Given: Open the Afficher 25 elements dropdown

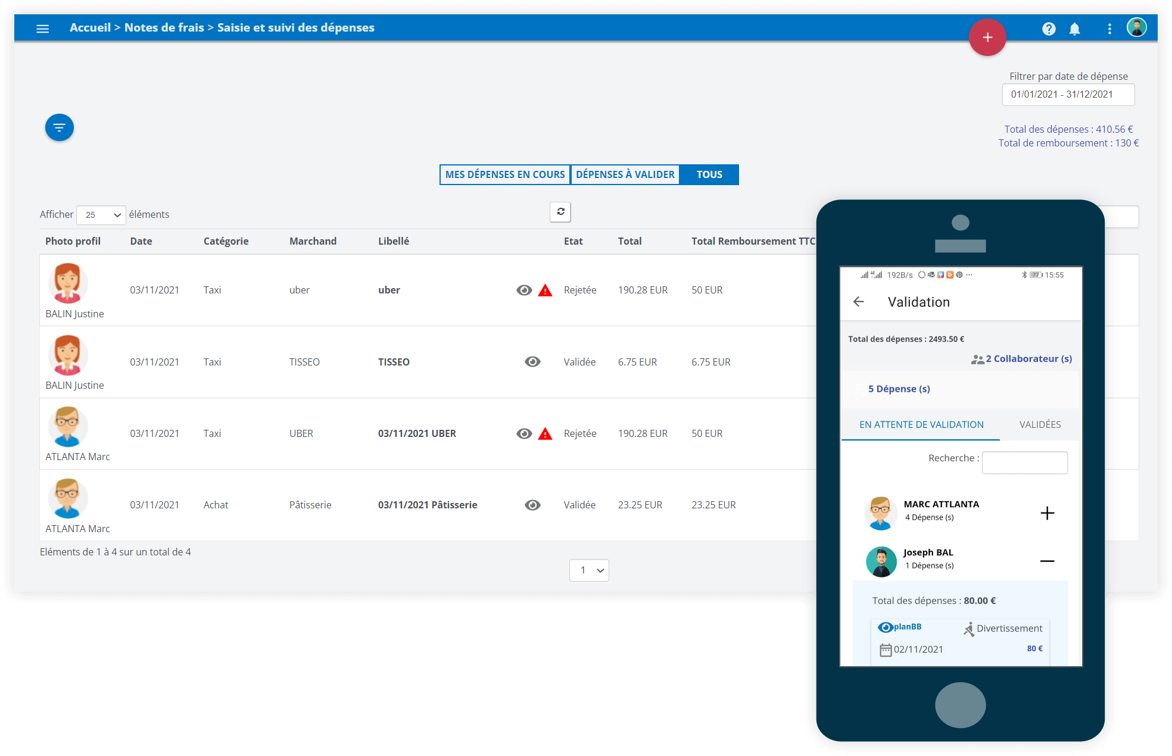Looking at the screenshot, I should (x=101, y=215).
